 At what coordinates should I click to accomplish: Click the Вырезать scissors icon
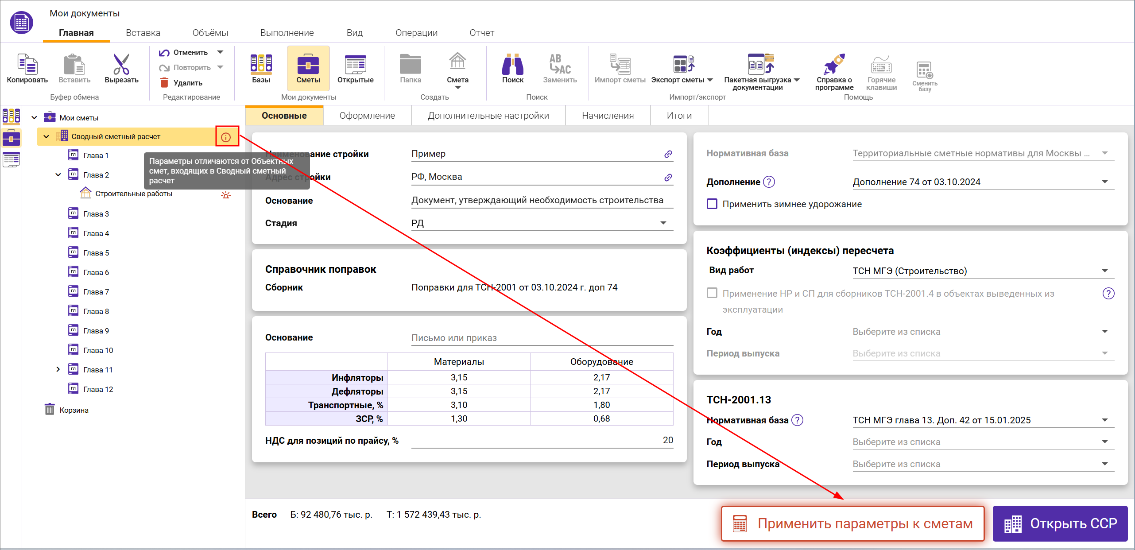pyautogui.click(x=121, y=65)
